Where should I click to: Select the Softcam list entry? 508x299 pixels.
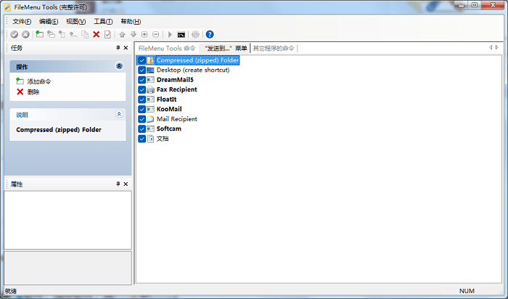tap(169, 128)
